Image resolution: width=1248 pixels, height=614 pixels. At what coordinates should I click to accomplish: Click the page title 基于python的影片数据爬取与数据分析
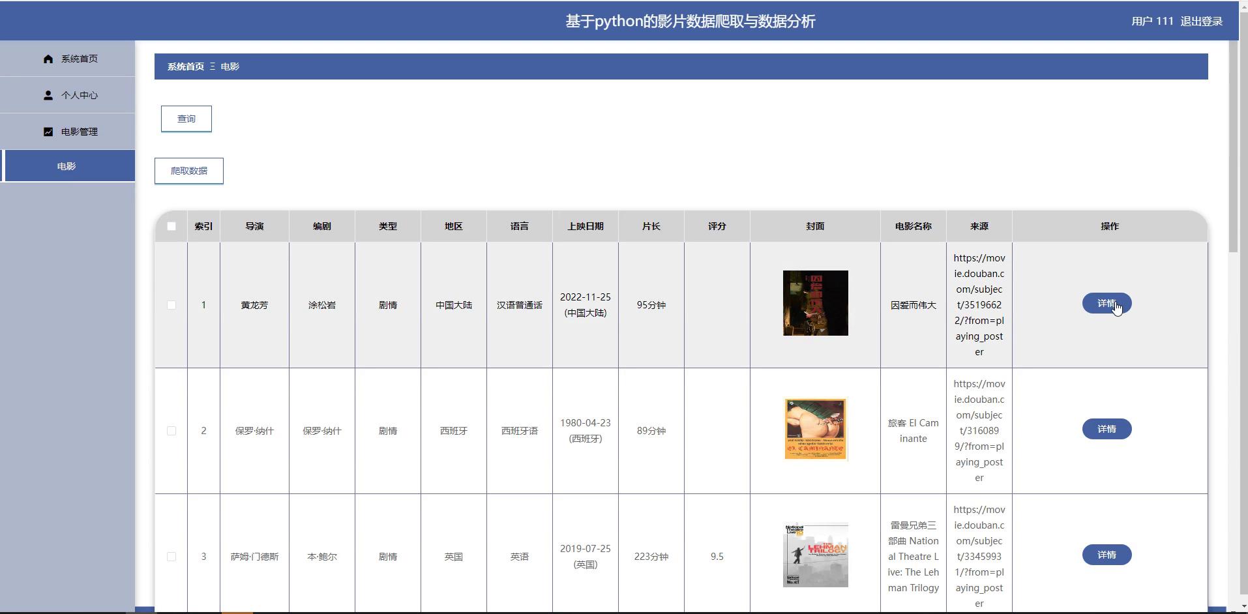point(691,22)
